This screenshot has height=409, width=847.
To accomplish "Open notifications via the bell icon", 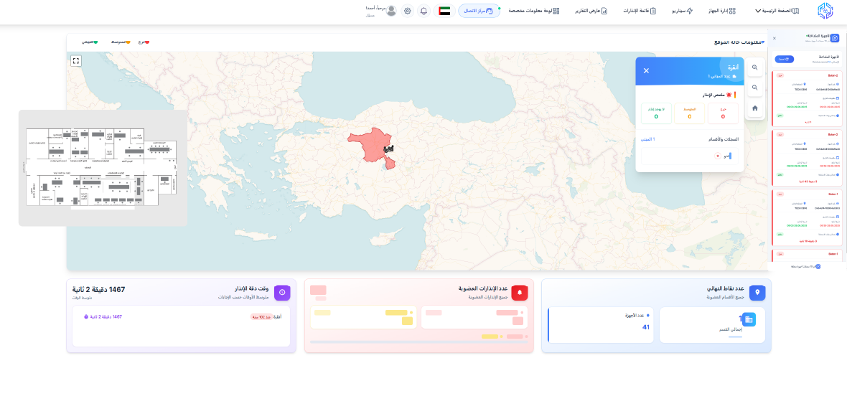I will pos(423,11).
